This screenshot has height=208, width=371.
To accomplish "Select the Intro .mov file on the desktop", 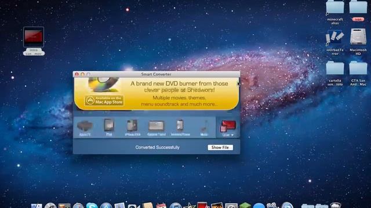I will coord(34,41).
